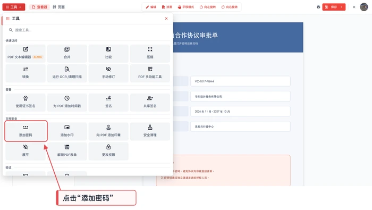Open the 转换 convert tool
The width and height of the screenshot is (372, 210).
pyautogui.click(x=26, y=73)
